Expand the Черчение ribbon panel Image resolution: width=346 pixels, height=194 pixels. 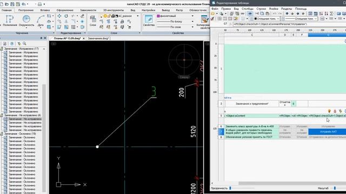coord(54,33)
